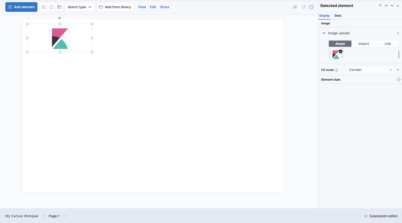This screenshot has height=223, width=402.
Task: Click the Add element button
Action: point(21,7)
